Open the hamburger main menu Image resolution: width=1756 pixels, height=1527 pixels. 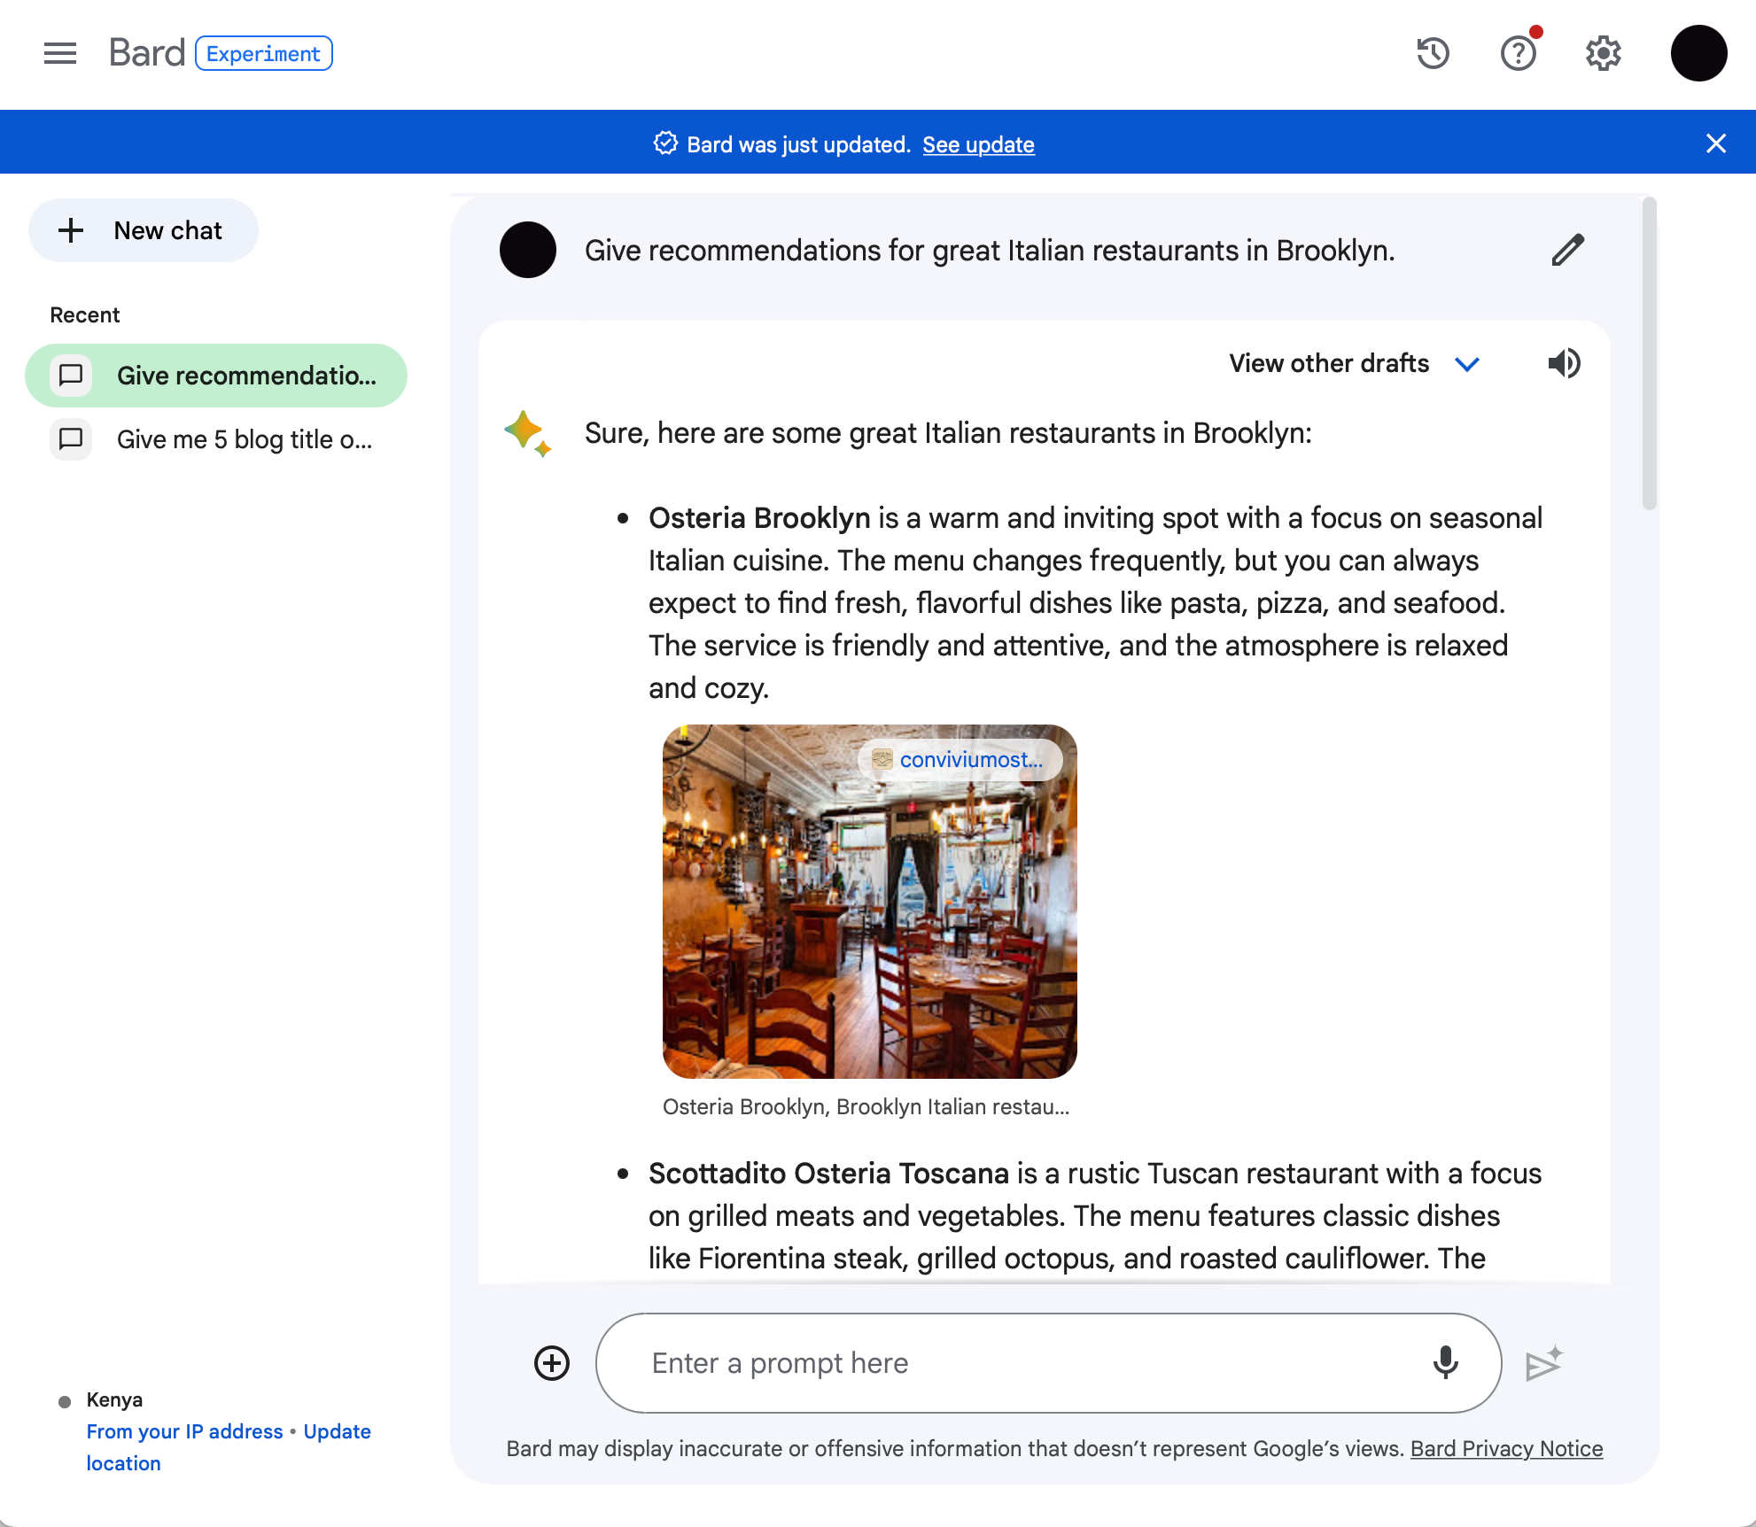pyautogui.click(x=60, y=53)
